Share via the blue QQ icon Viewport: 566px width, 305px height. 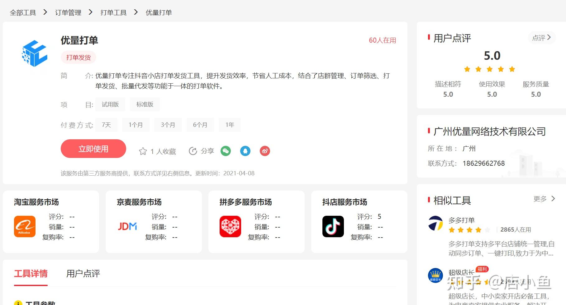(x=245, y=151)
